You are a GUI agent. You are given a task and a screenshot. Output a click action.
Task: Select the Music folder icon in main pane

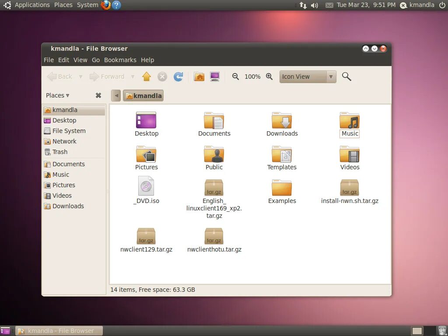(x=350, y=120)
